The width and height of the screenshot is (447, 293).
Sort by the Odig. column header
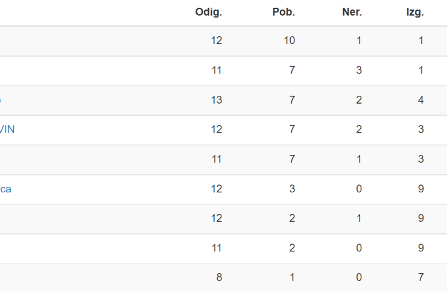(208, 12)
